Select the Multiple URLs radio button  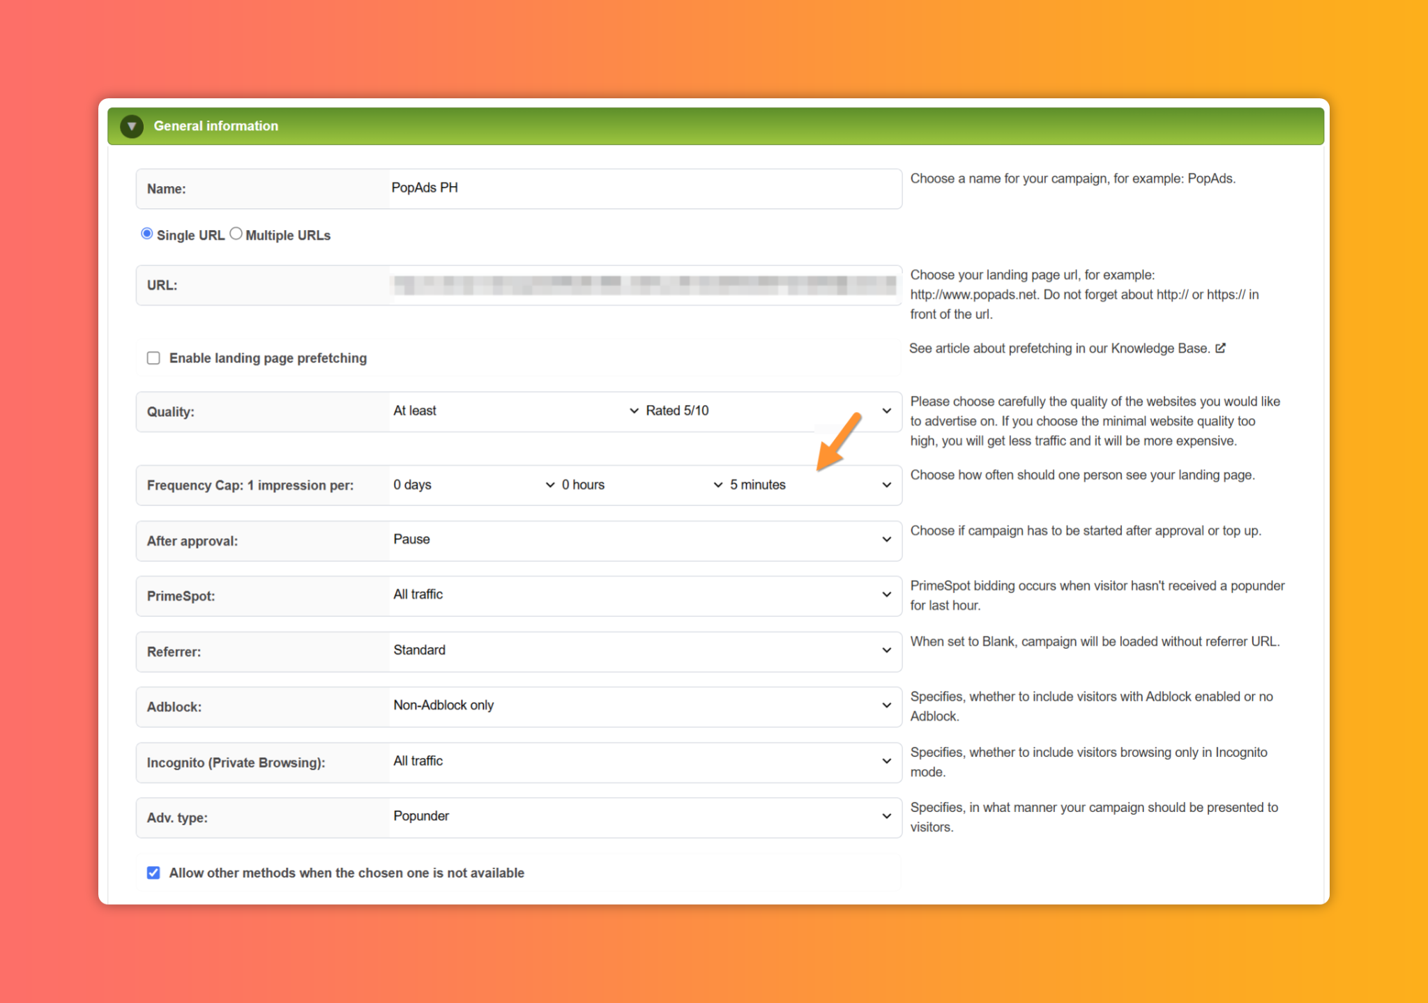[x=236, y=233]
